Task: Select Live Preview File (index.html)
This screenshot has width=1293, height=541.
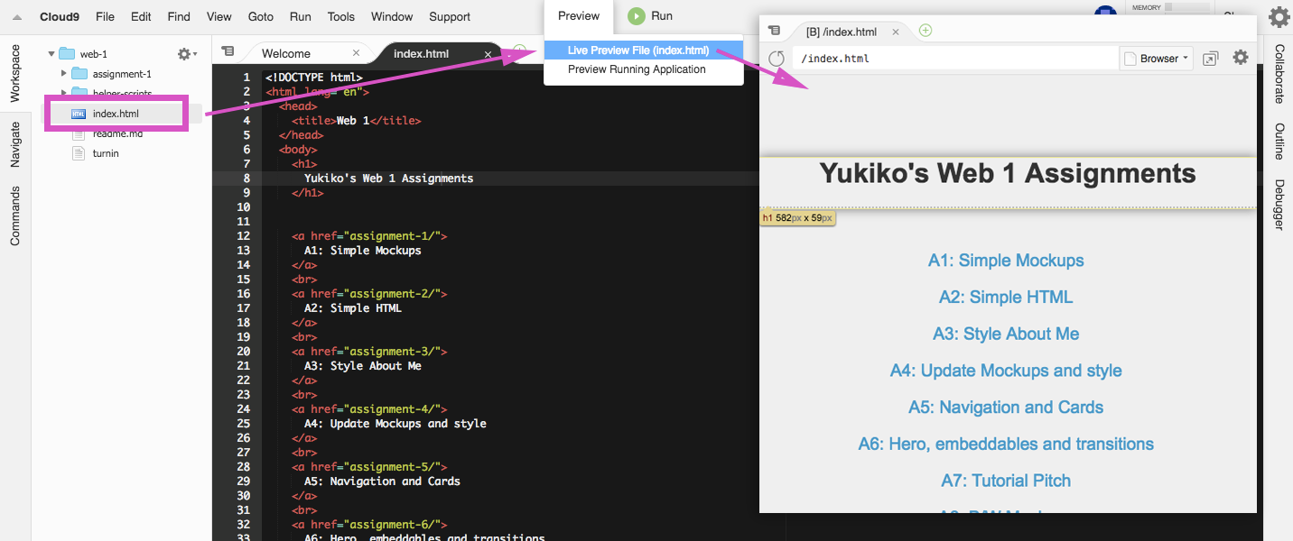Action: click(x=637, y=50)
